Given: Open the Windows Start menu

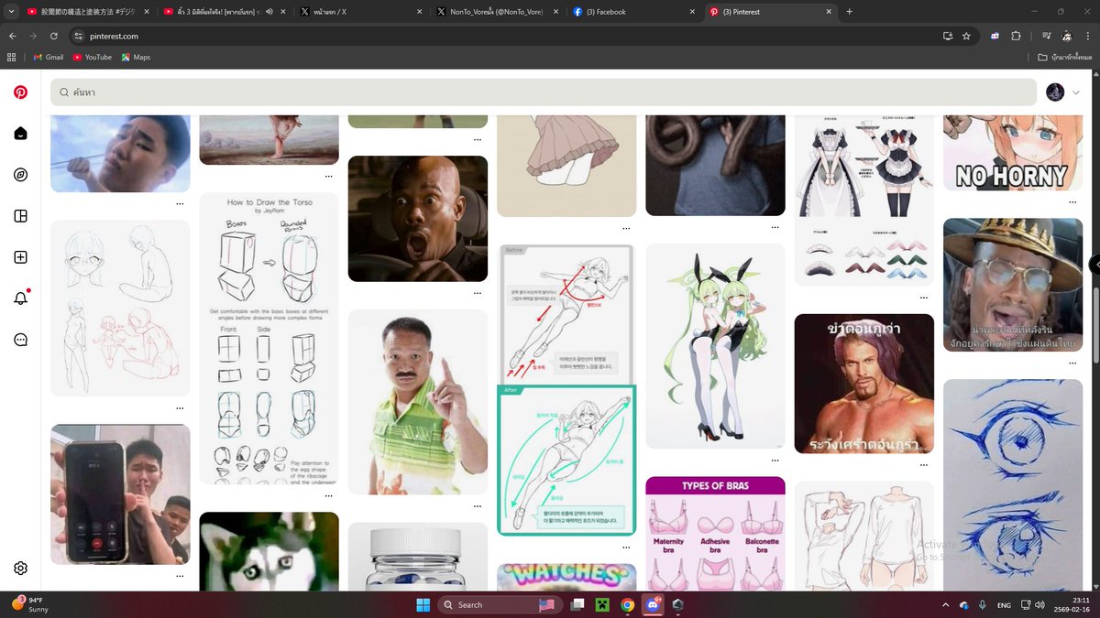Looking at the screenshot, I should coord(423,604).
